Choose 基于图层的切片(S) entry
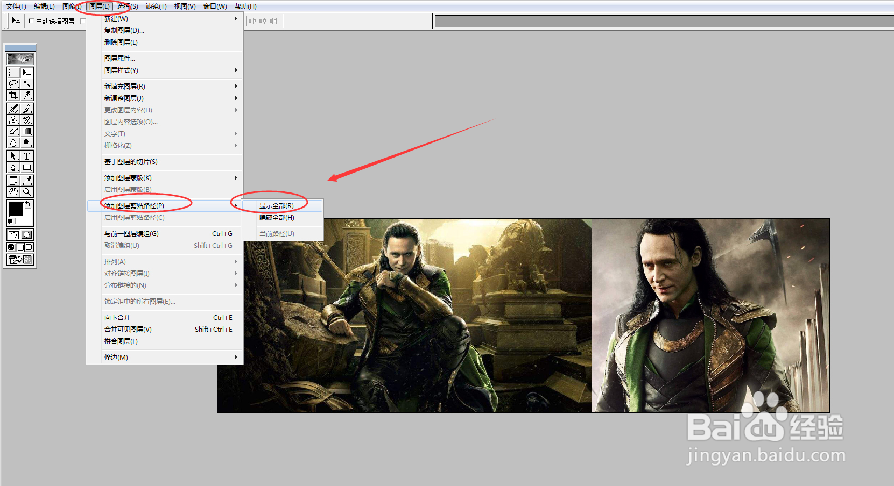 (165, 162)
